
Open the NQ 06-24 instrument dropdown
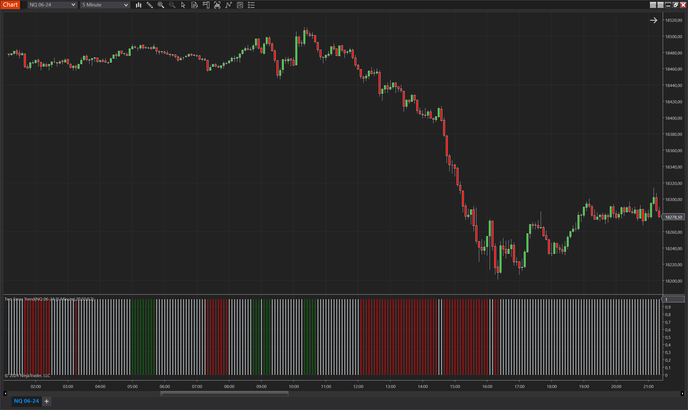(52, 5)
